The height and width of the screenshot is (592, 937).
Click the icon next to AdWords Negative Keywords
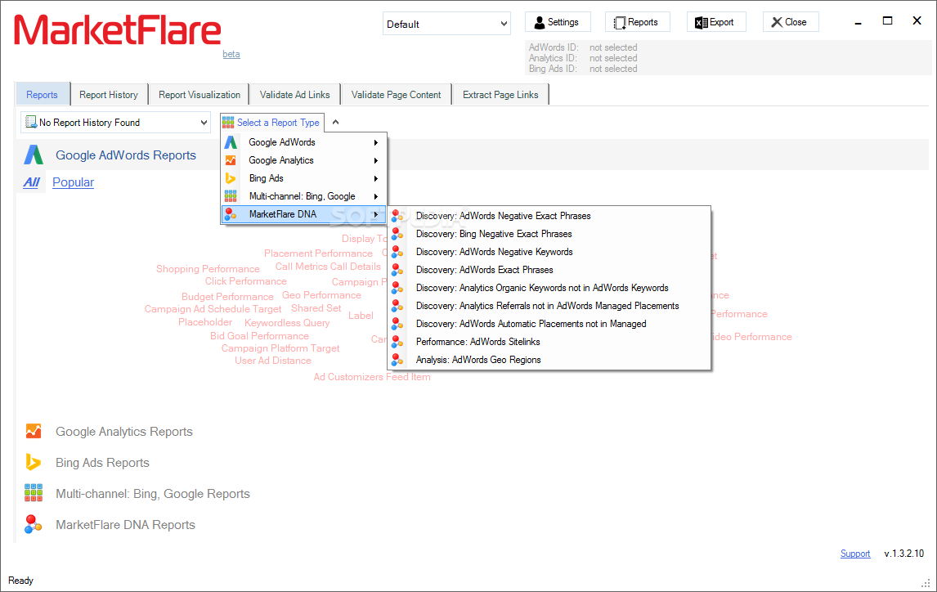[397, 252]
